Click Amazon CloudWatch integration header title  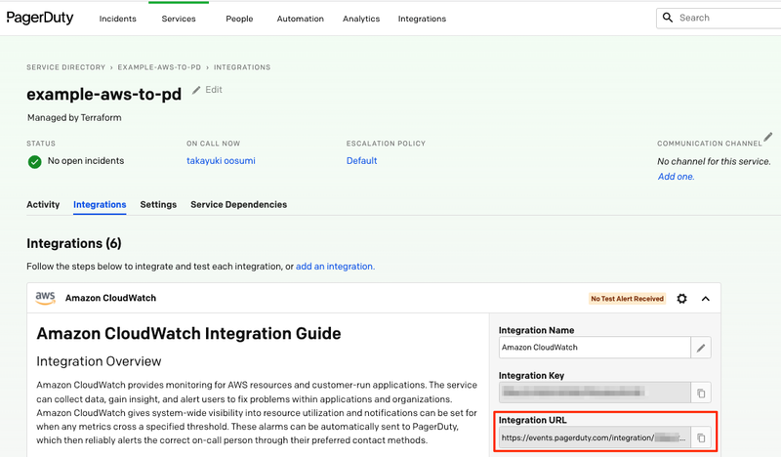110,298
